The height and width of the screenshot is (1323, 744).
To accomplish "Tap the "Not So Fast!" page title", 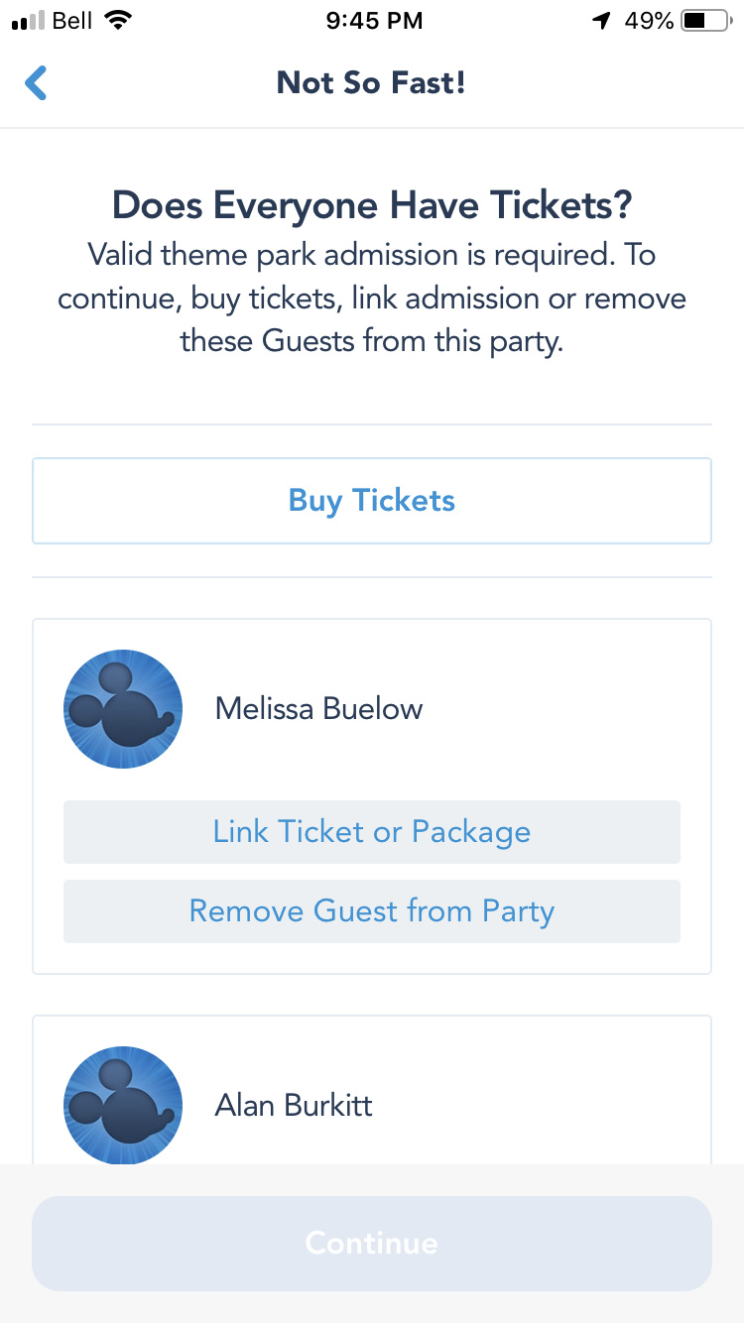I will [x=371, y=83].
